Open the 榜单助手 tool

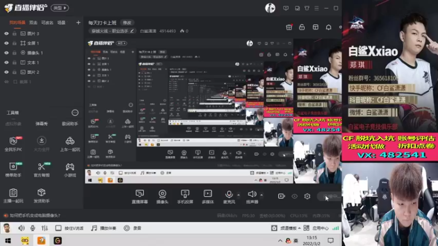click(13, 169)
